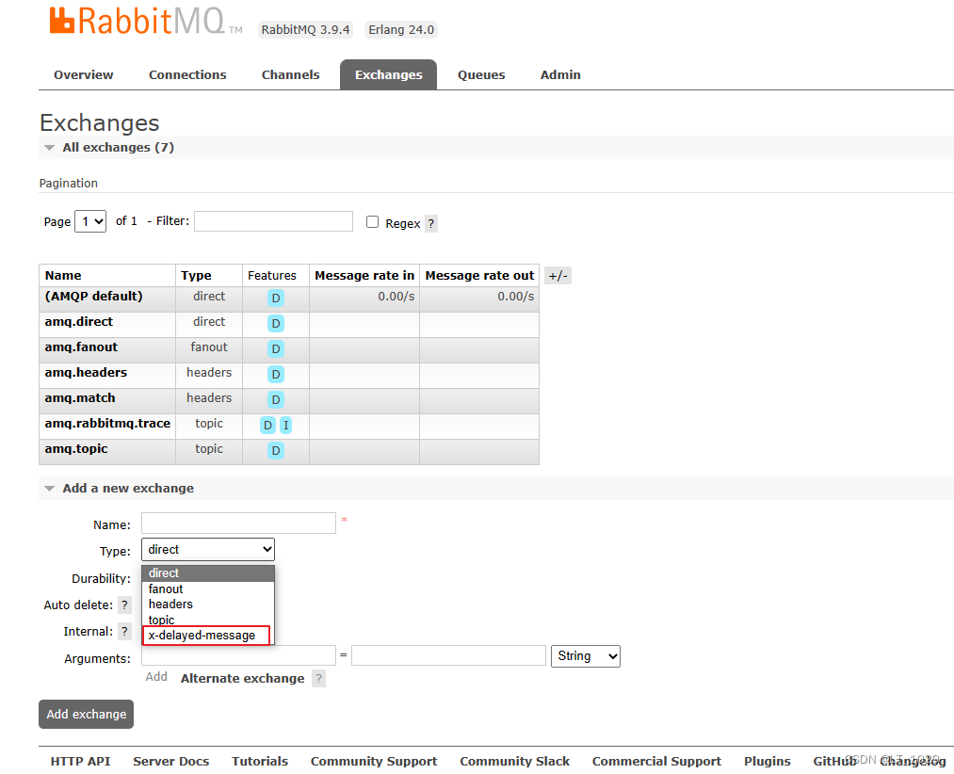Click the RabbitMQ 3.9.4 version label

tap(305, 30)
